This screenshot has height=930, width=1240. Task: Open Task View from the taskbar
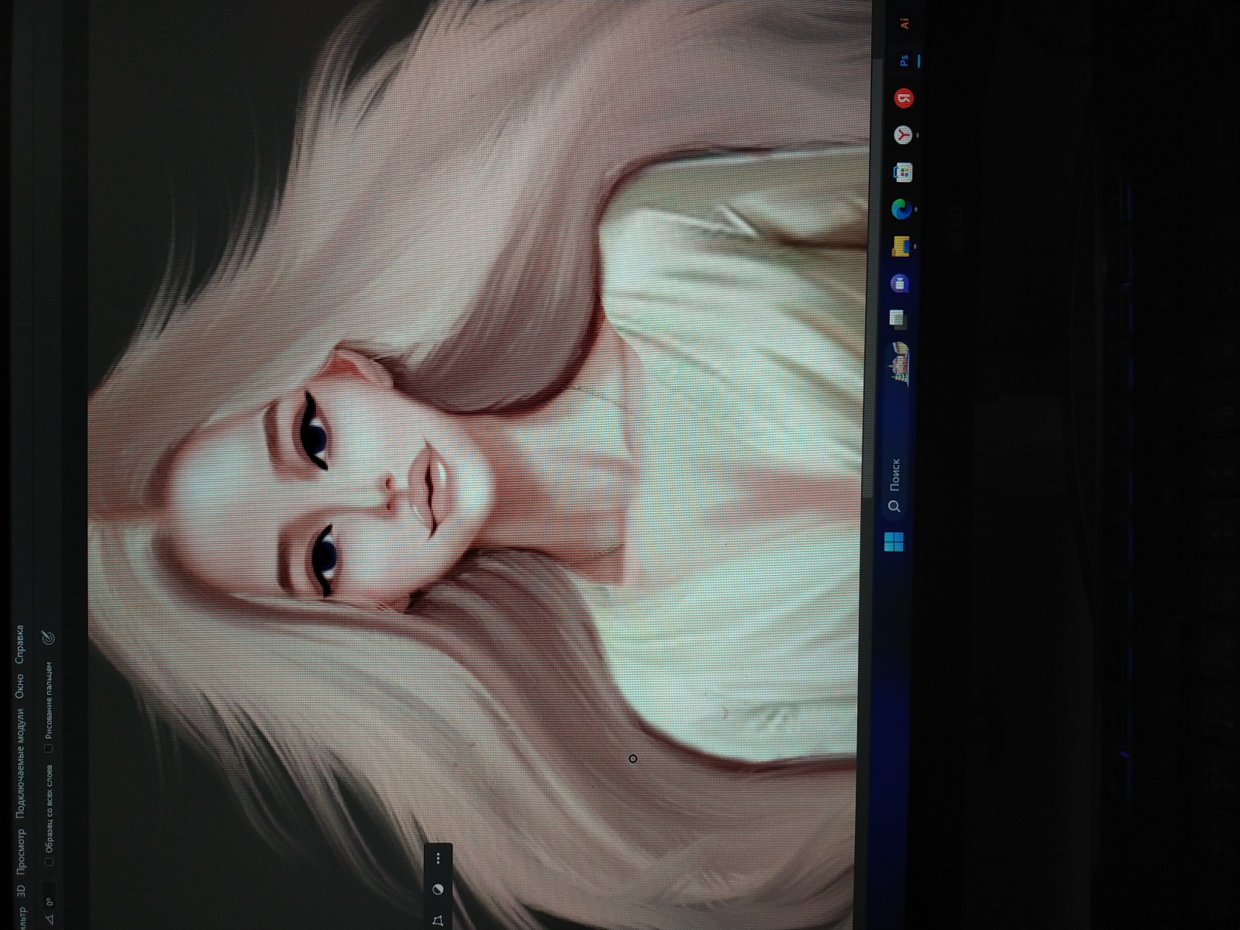tap(897, 319)
